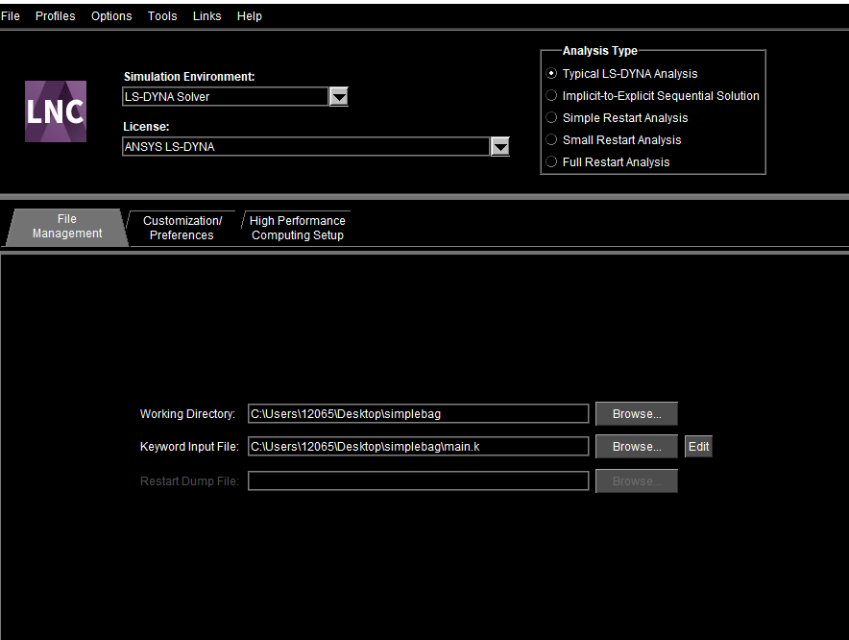
Task: Click the Working Directory path field
Action: tap(418, 414)
